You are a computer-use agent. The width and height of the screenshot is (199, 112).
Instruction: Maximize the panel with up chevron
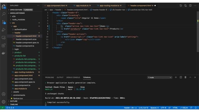coord(190,77)
